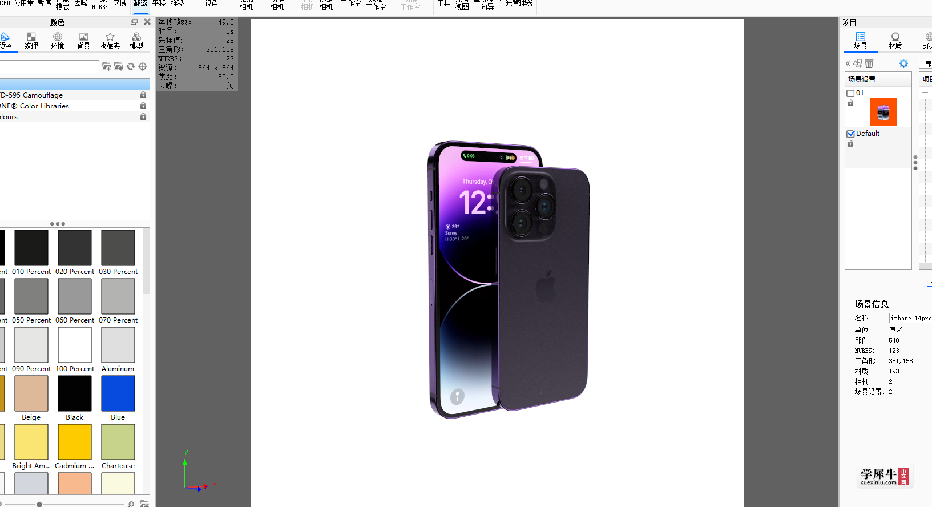The image size is (932, 507).
Task: Click the 去噪 (Denoise) toolbar button
Action: point(80,4)
